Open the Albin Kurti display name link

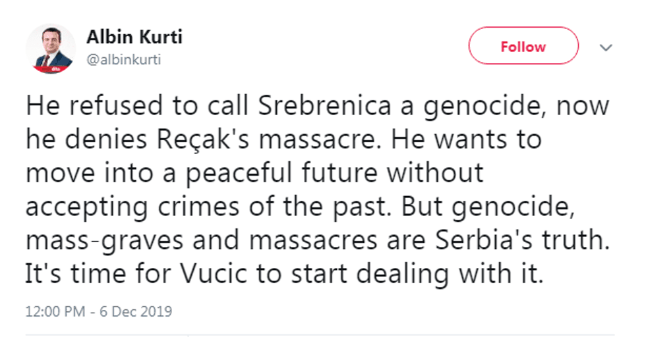[134, 38]
